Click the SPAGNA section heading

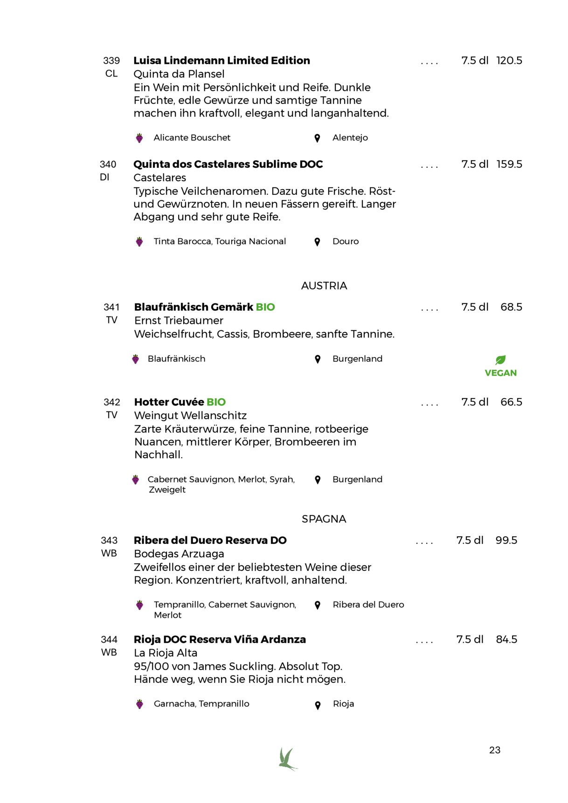tap(324, 519)
